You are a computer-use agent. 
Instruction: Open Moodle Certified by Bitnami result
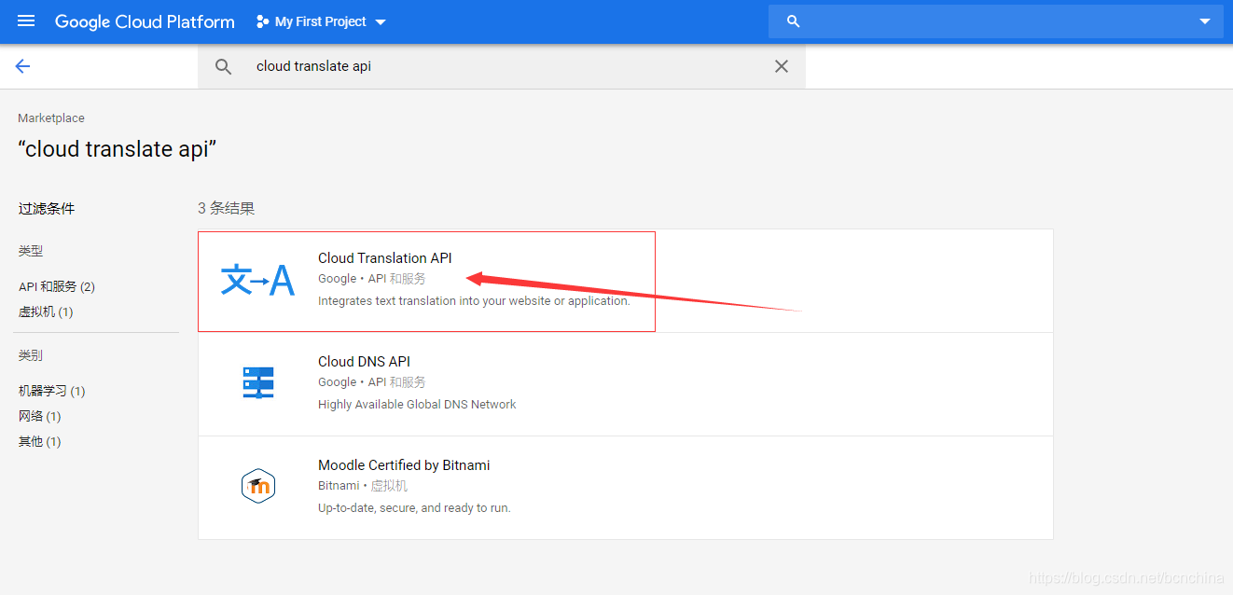[625, 488]
